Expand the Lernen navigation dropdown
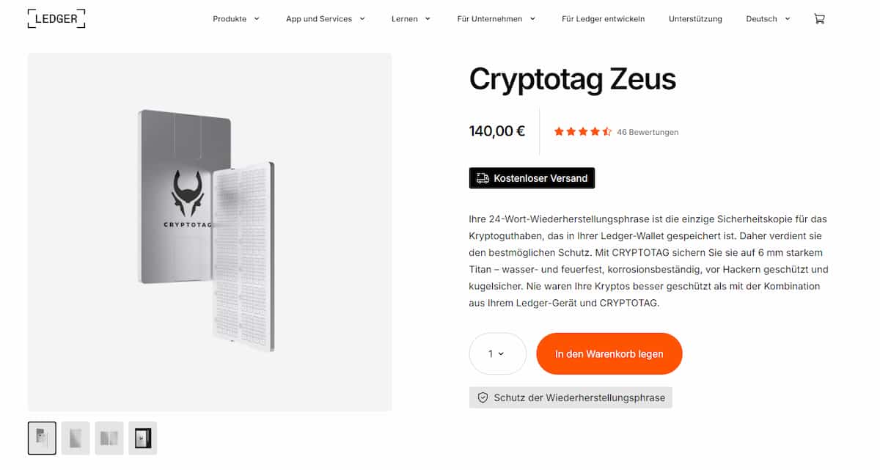This screenshot has width=880, height=470. [x=411, y=19]
